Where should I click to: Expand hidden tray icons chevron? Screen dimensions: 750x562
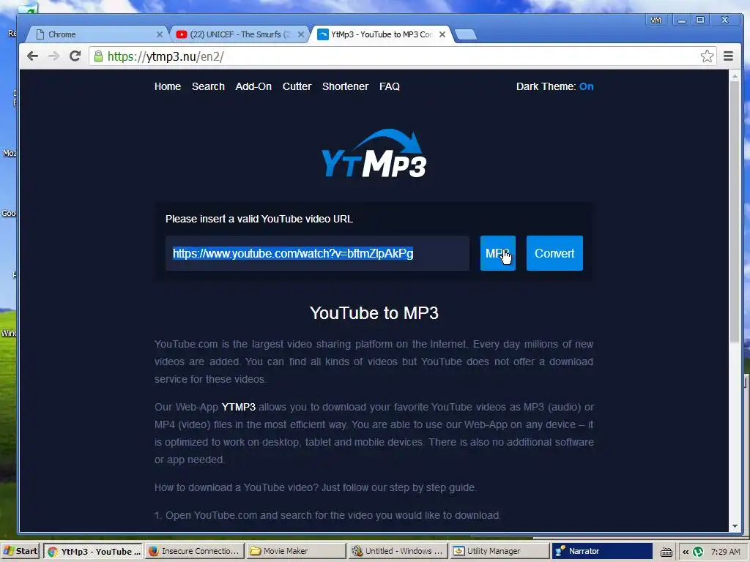coord(686,552)
